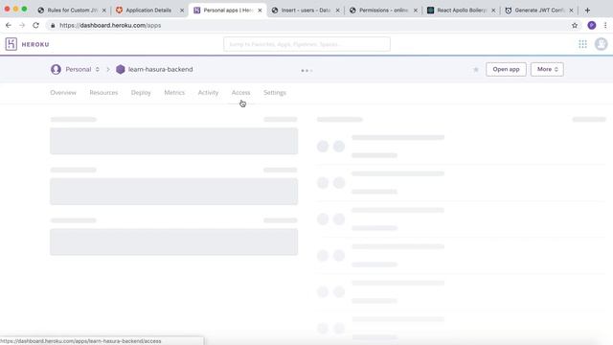
Task: Click the learn-hasura-backend hexagon app icon
Action: coord(121,69)
